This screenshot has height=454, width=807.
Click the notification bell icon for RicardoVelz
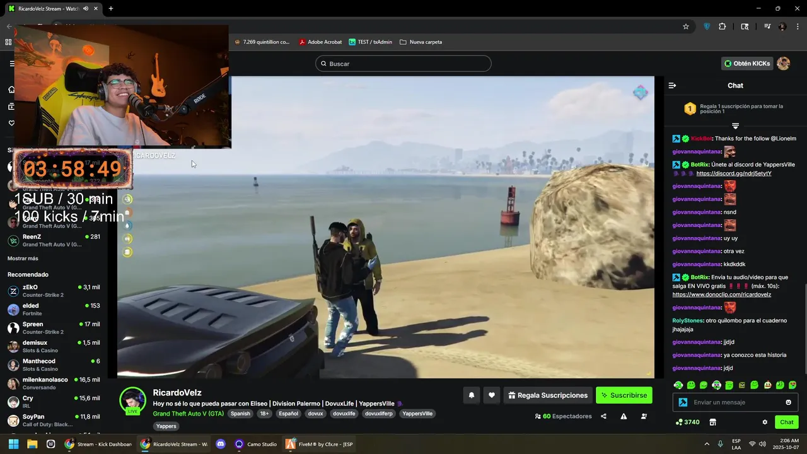pyautogui.click(x=472, y=395)
